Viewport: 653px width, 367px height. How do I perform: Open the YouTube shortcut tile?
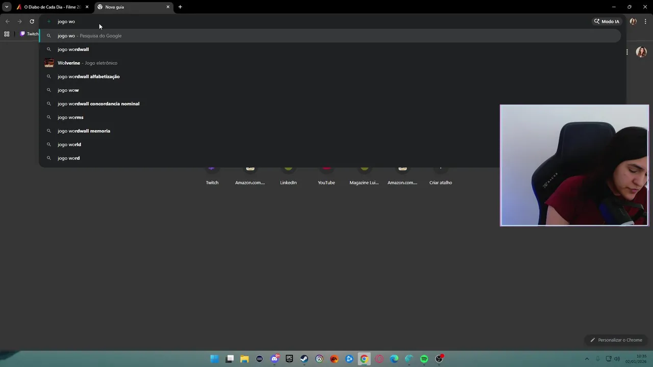[326, 176]
